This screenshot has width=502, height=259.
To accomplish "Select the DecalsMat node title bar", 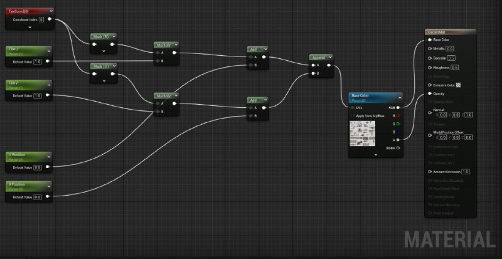I will [450, 32].
